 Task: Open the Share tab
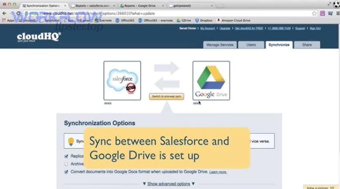307,45
